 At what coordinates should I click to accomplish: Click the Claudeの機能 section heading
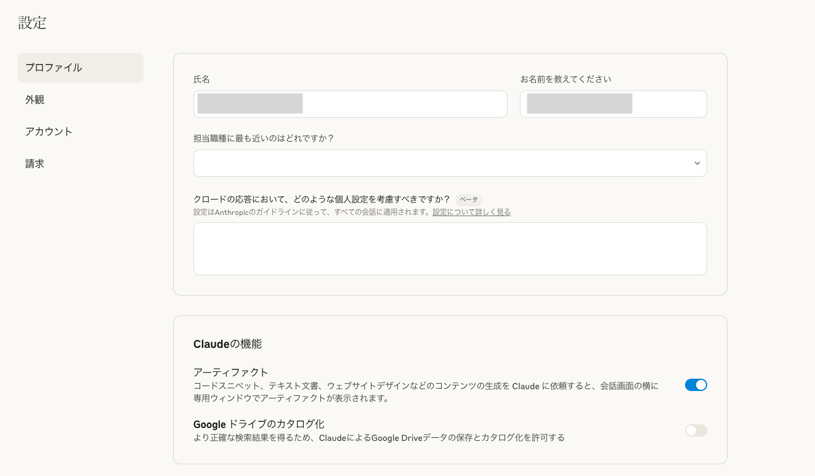(227, 344)
